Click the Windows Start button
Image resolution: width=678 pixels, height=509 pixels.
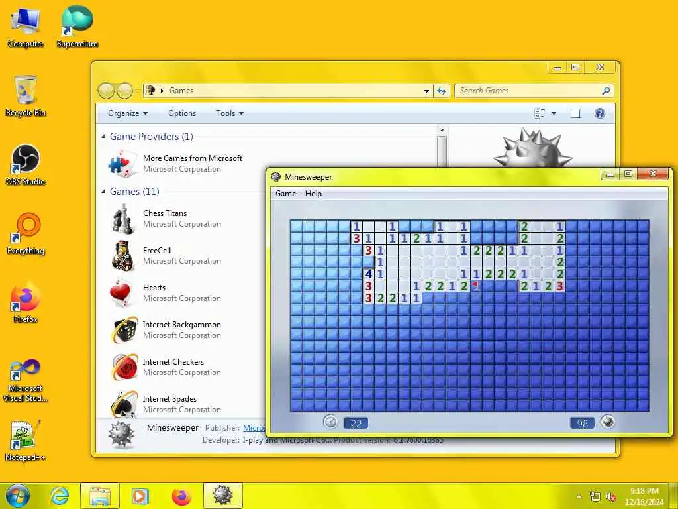point(18,496)
